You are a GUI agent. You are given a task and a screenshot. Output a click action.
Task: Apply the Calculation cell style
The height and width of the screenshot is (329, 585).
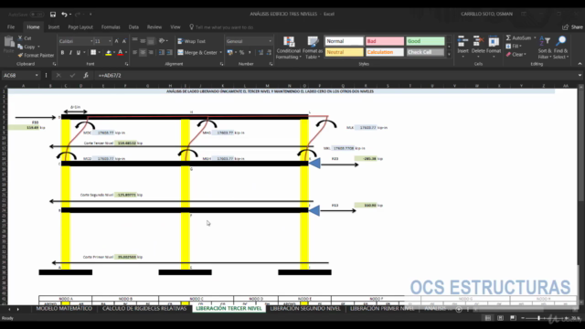click(385, 52)
